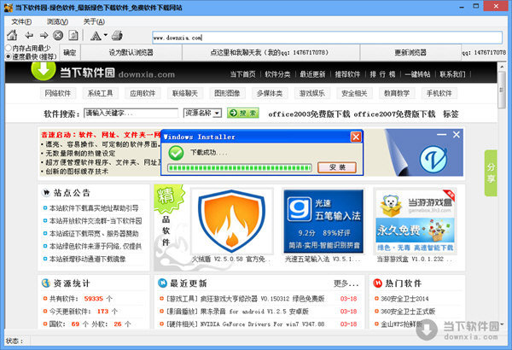Click the green 搜索 button
Image resolution: width=512 pixels, height=350 pixels.
click(x=243, y=113)
